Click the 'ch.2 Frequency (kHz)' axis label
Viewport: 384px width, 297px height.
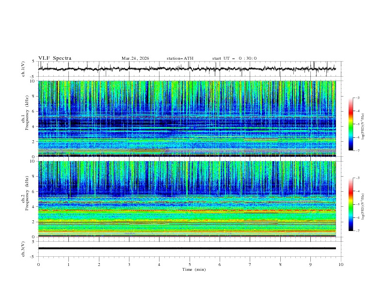point(25,193)
